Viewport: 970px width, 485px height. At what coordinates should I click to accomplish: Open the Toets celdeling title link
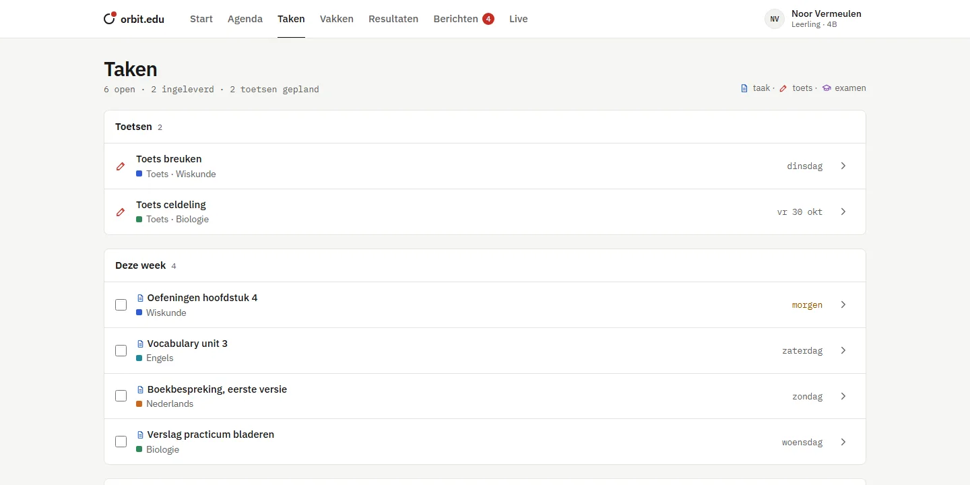pyautogui.click(x=171, y=205)
